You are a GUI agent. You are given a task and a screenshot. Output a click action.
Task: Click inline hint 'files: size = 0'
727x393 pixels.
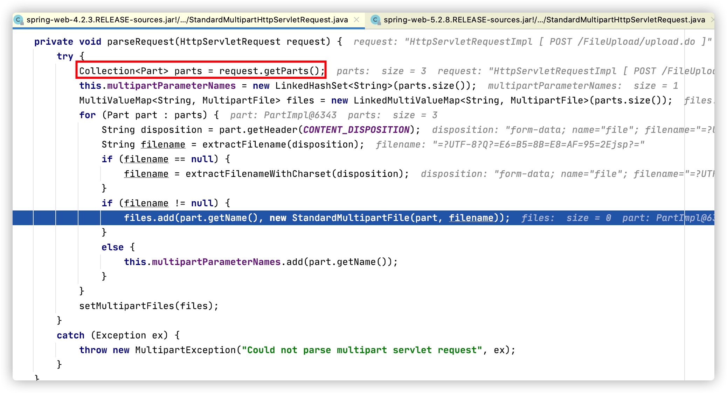tap(566, 218)
